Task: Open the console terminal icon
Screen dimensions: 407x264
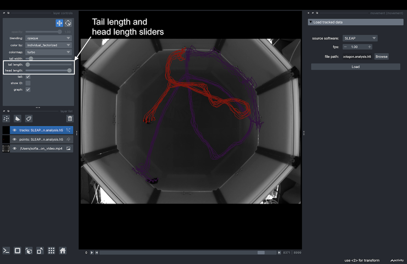Action: click(x=6, y=251)
